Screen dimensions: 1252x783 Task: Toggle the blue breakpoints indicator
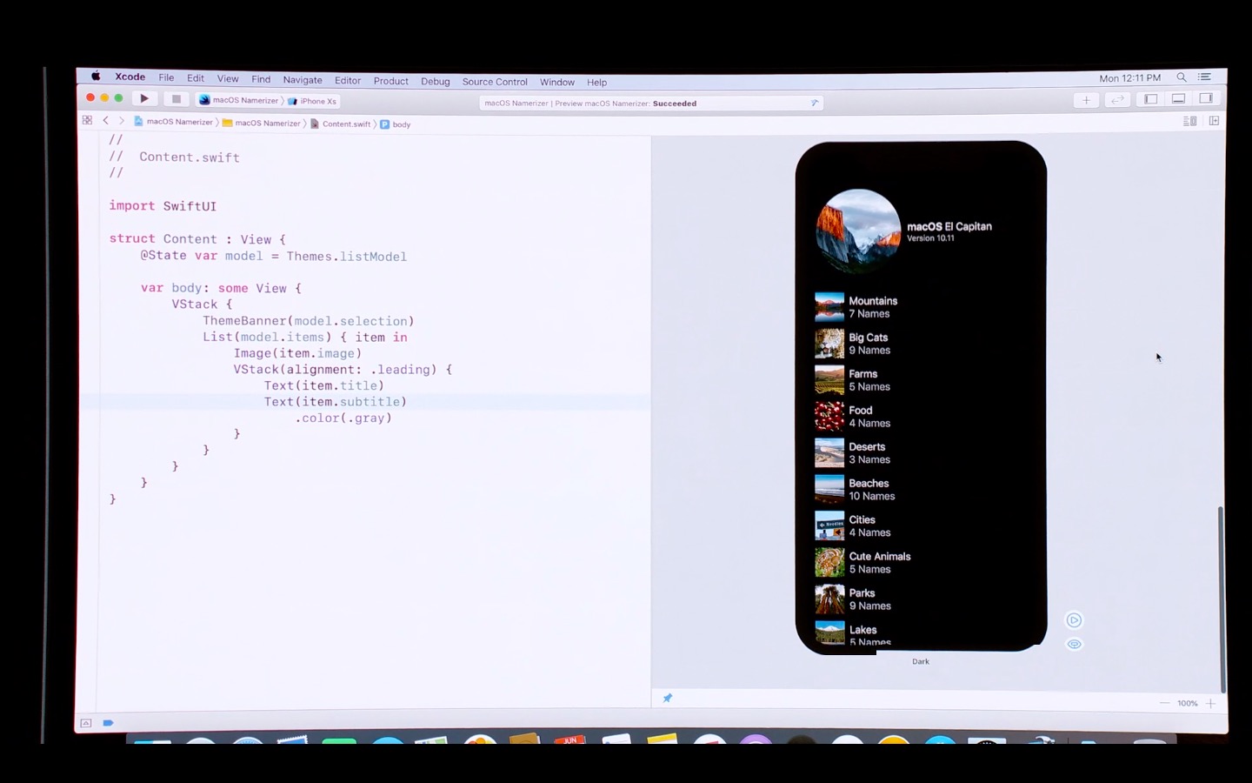tap(108, 723)
